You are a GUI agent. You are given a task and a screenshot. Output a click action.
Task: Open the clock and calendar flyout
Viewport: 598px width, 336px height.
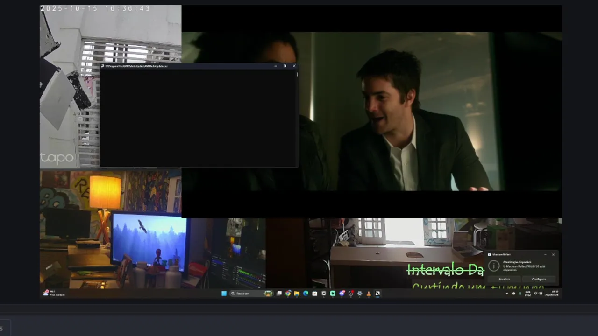(552, 294)
